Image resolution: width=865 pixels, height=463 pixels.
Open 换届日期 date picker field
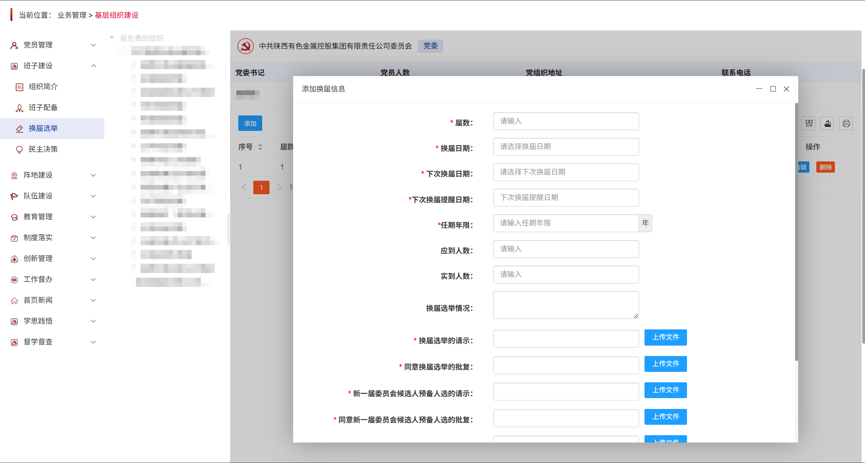(566, 147)
